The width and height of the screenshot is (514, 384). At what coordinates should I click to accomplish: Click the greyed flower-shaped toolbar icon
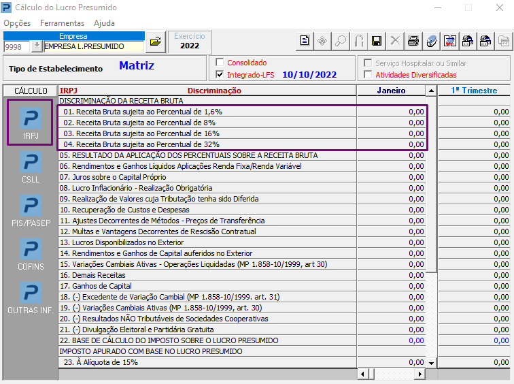coord(322,41)
